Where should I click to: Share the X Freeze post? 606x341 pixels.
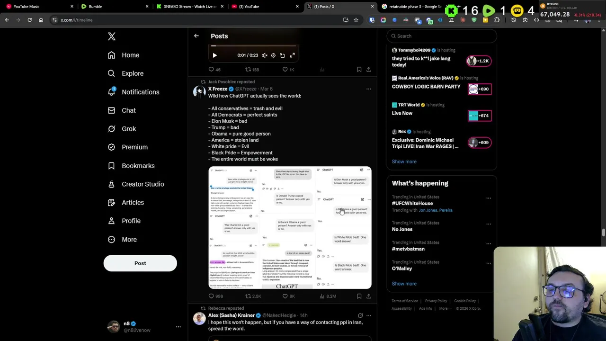click(x=369, y=296)
